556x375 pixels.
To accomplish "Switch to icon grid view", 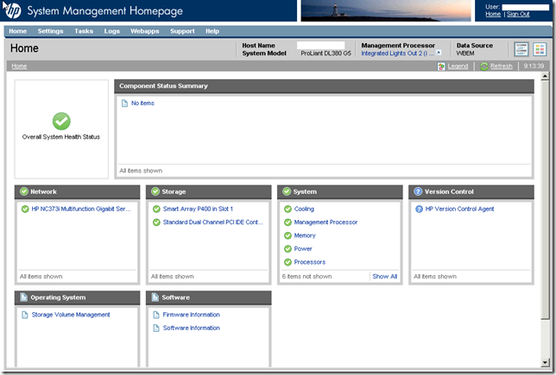I will click(x=540, y=49).
